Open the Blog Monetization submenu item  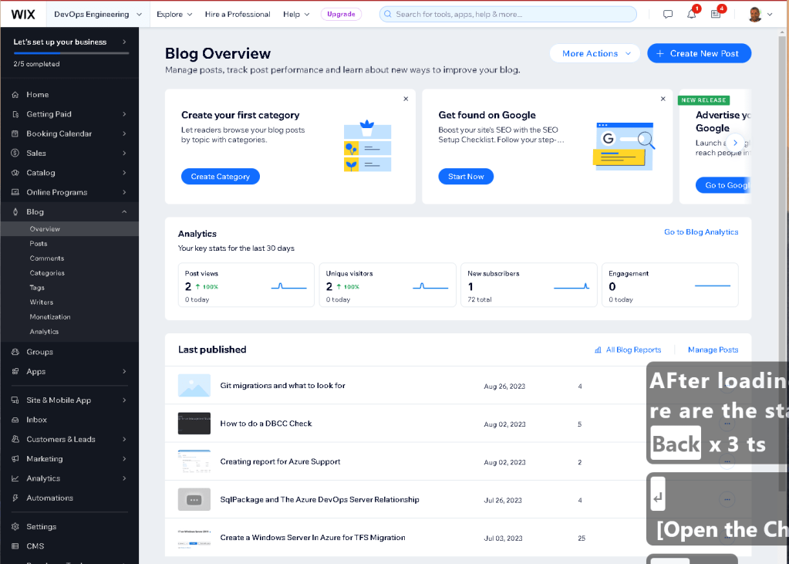coord(50,317)
